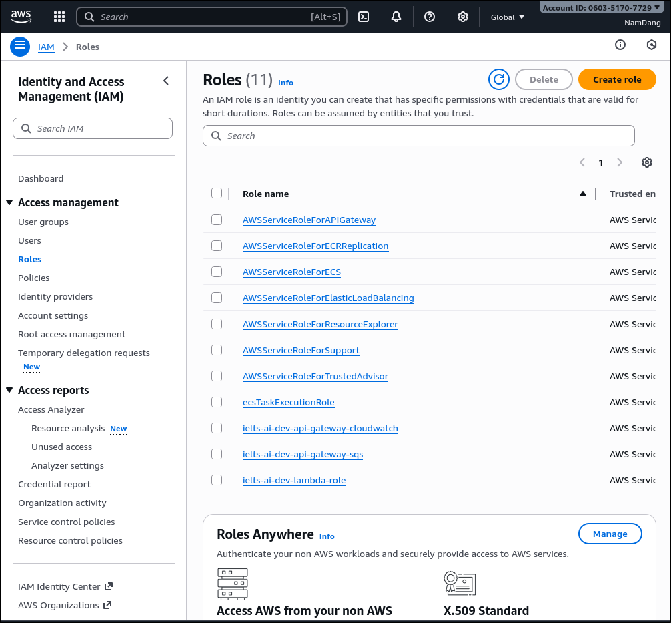The width and height of the screenshot is (671, 623).
Task: Click the Create role button
Action: tap(616, 79)
